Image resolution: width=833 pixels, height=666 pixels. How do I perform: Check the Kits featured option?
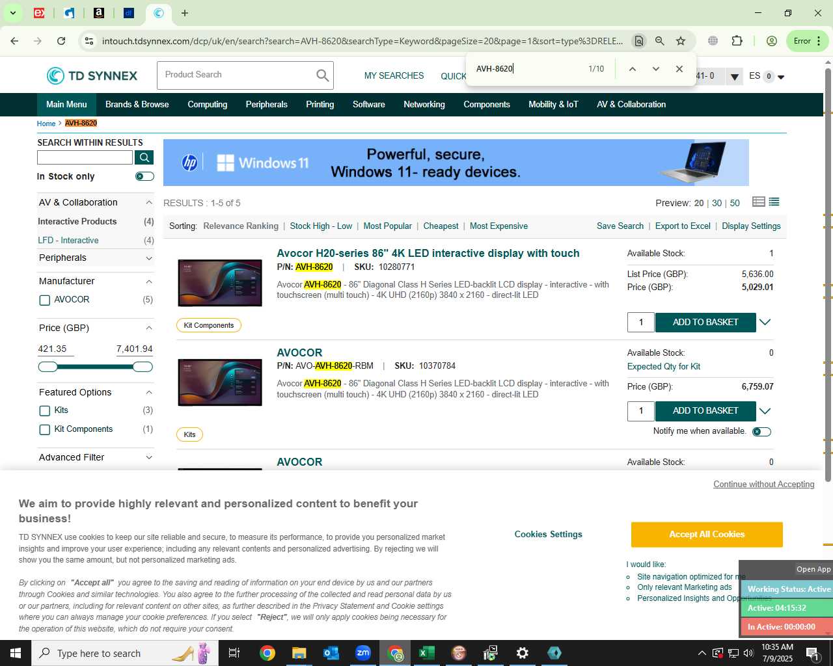click(x=44, y=410)
